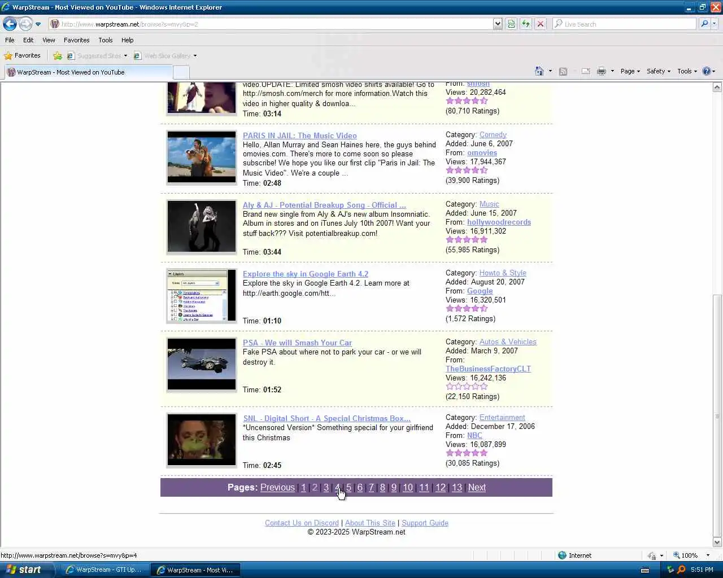The image size is (723, 578).
Task: Open the File menu
Action: point(10,40)
